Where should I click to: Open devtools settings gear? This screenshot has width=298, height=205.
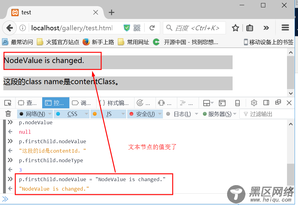[254, 103]
